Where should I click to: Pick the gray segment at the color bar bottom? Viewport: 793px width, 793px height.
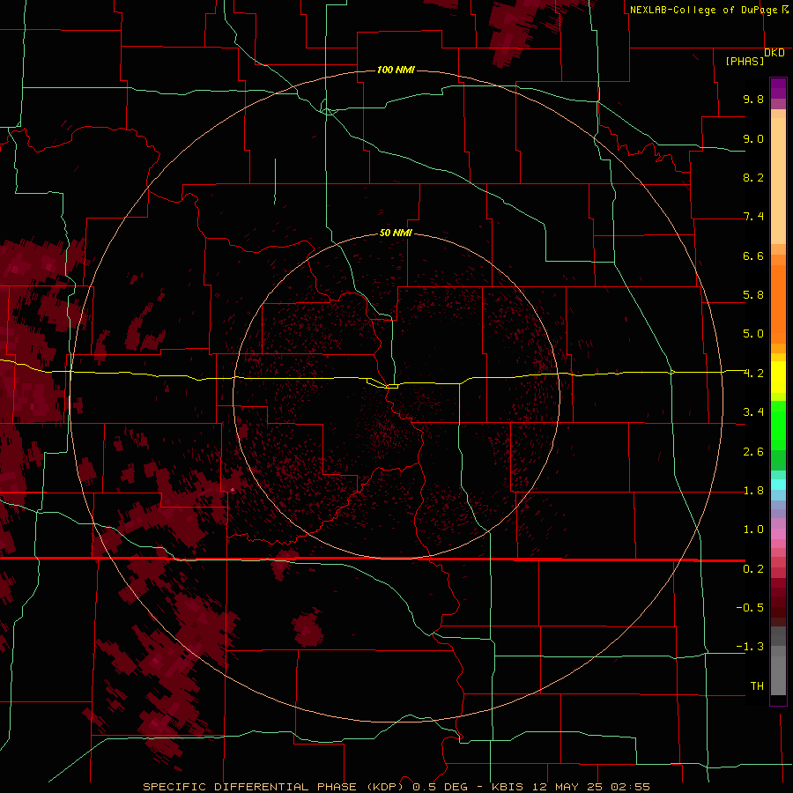[x=778, y=672]
